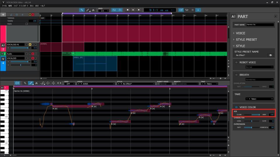Viewport: 280px width, 157px height.
Task: Select pencil tool in piano roll toolbar
Action: pyautogui.click(x=31, y=83)
